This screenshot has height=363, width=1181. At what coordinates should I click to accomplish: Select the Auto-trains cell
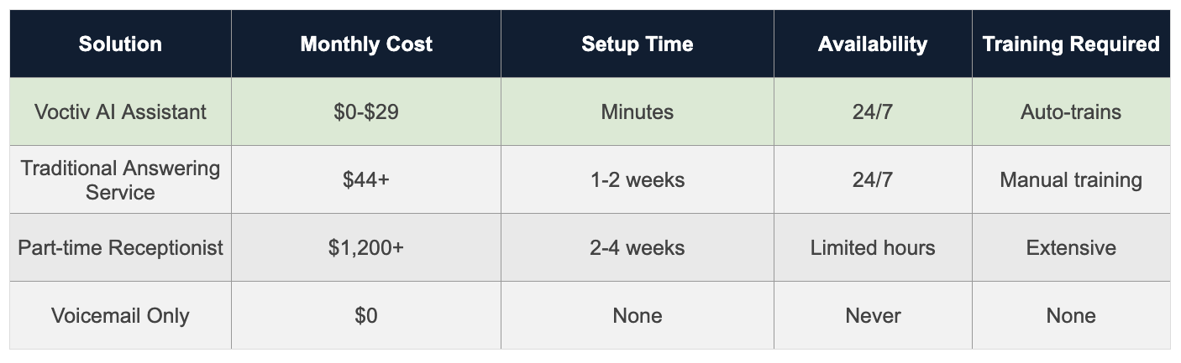click(1071, 111)
